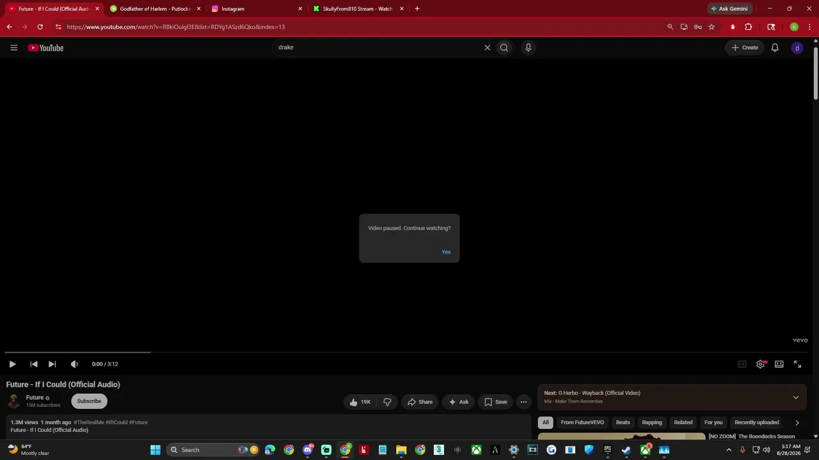The width and height of the screenshot is (819, 460).
Task: Click the #Future hashtag
Action: click(139, 422)
